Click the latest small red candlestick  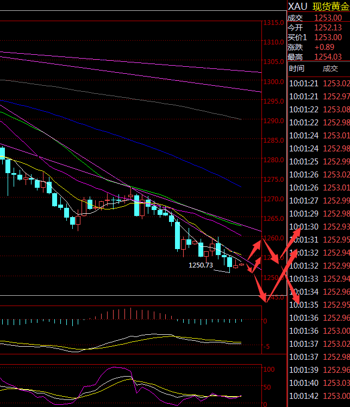pyautogui.click(x=242, y=265)
